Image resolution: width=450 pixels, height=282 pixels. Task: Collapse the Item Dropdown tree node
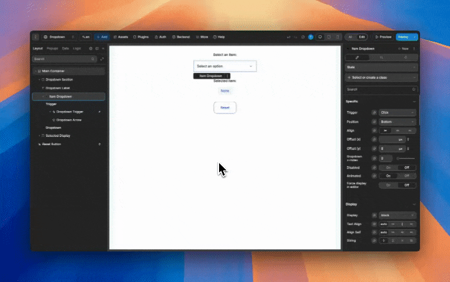tap(44, 96)
